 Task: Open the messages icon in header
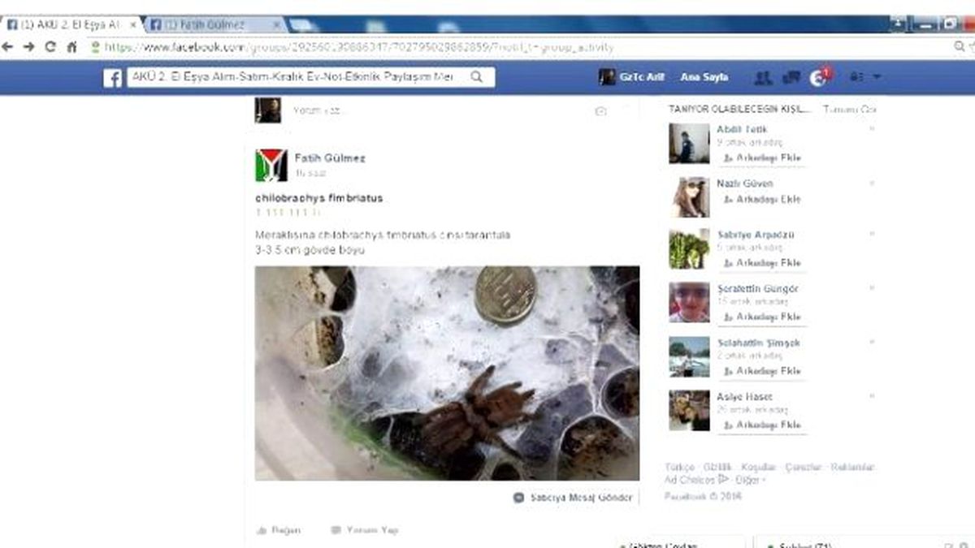791,78
